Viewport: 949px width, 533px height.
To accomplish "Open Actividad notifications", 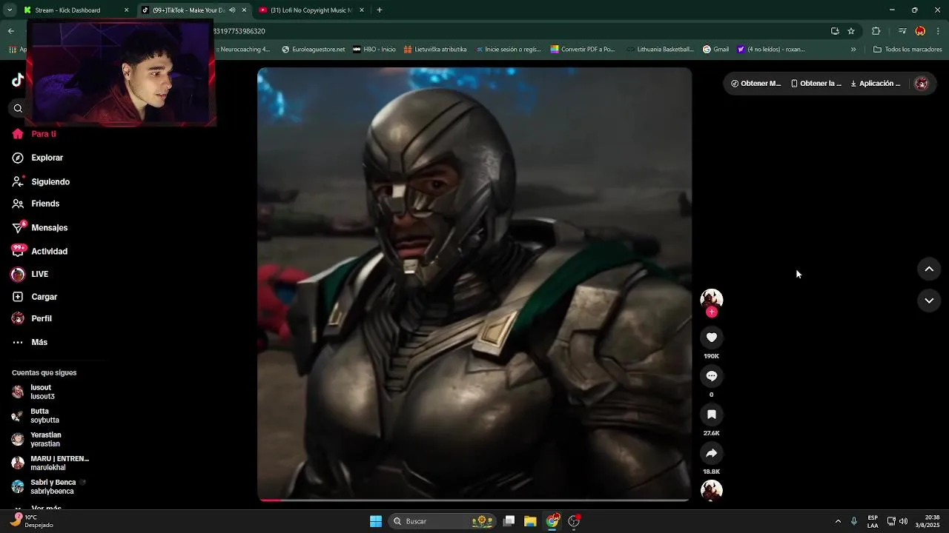I will click(40, 251).
